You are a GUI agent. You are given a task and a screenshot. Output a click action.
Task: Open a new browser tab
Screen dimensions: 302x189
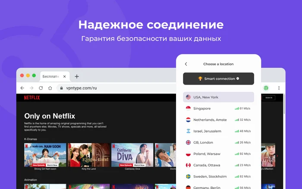(x=77, y=76)
